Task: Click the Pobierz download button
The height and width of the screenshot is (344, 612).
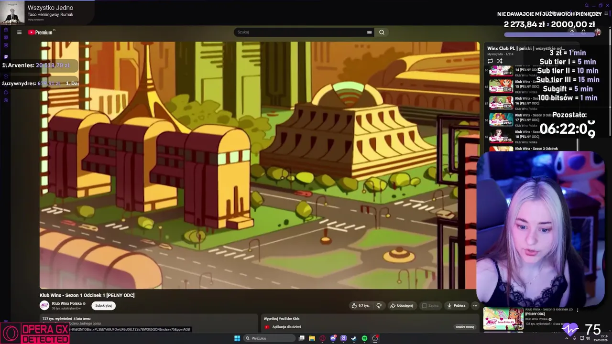Action: click(456, 305)
